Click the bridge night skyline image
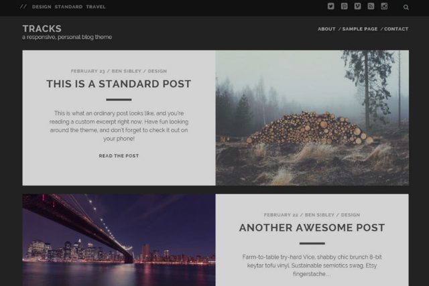The width and height of the screenshot is (429, 286). pyautogui.click(x=119, y=240)
